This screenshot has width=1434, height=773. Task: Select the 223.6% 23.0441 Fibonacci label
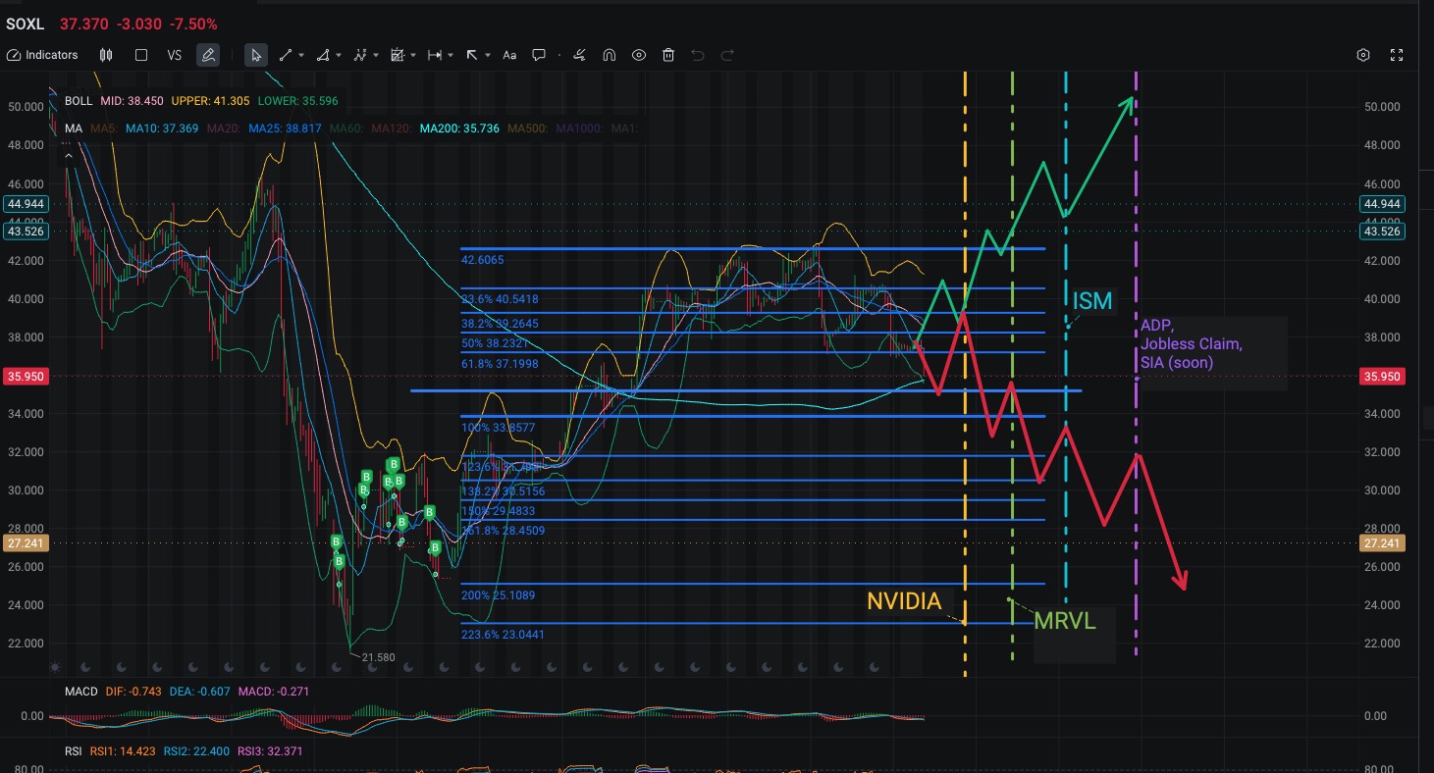501,635
